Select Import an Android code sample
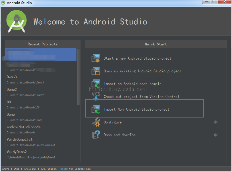Viewport: 232px width, 172px height. (x=133, y=84)
